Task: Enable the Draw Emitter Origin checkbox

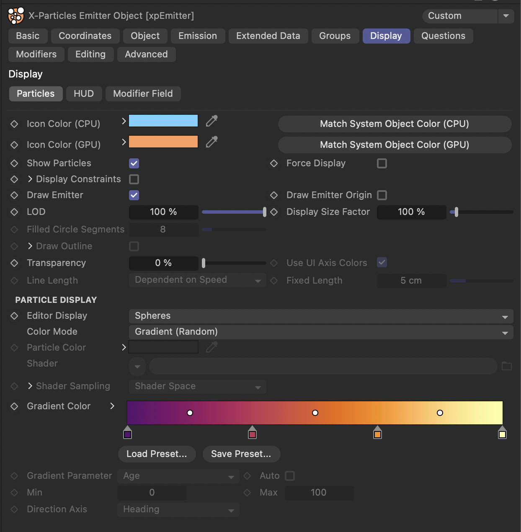Action: [x=382, y=195]
